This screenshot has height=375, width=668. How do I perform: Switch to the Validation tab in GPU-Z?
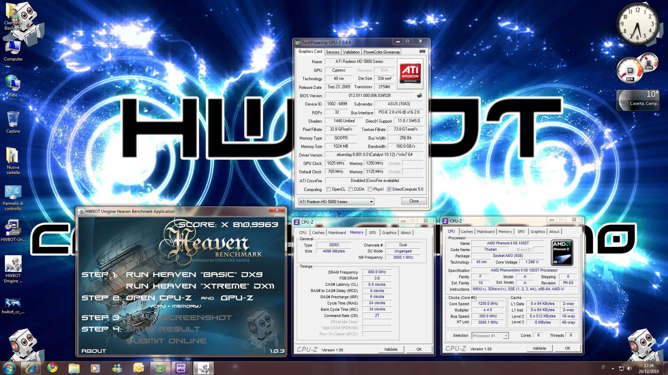[351, 52]
